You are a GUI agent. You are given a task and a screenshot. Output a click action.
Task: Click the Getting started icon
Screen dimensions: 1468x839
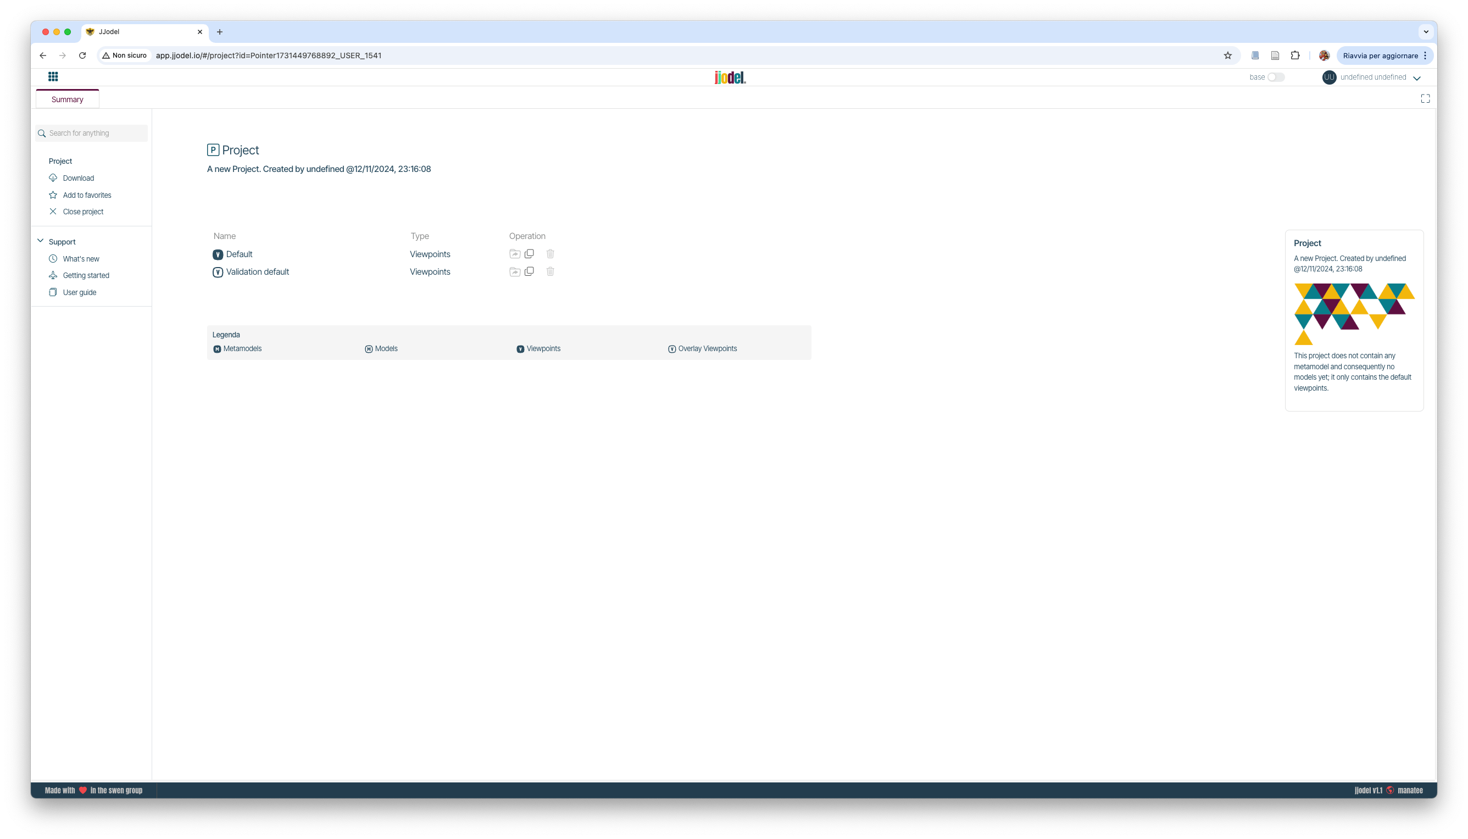point(53,275)
